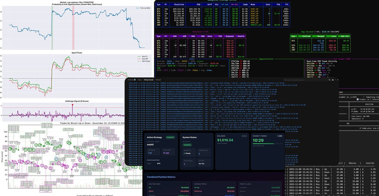Click the '0s ago' last run value
Screen dimensions: 379x196
(166, 153)
